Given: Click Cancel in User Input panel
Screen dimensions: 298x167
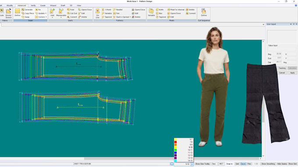Looking at the screenshot, I should [282, 73].
